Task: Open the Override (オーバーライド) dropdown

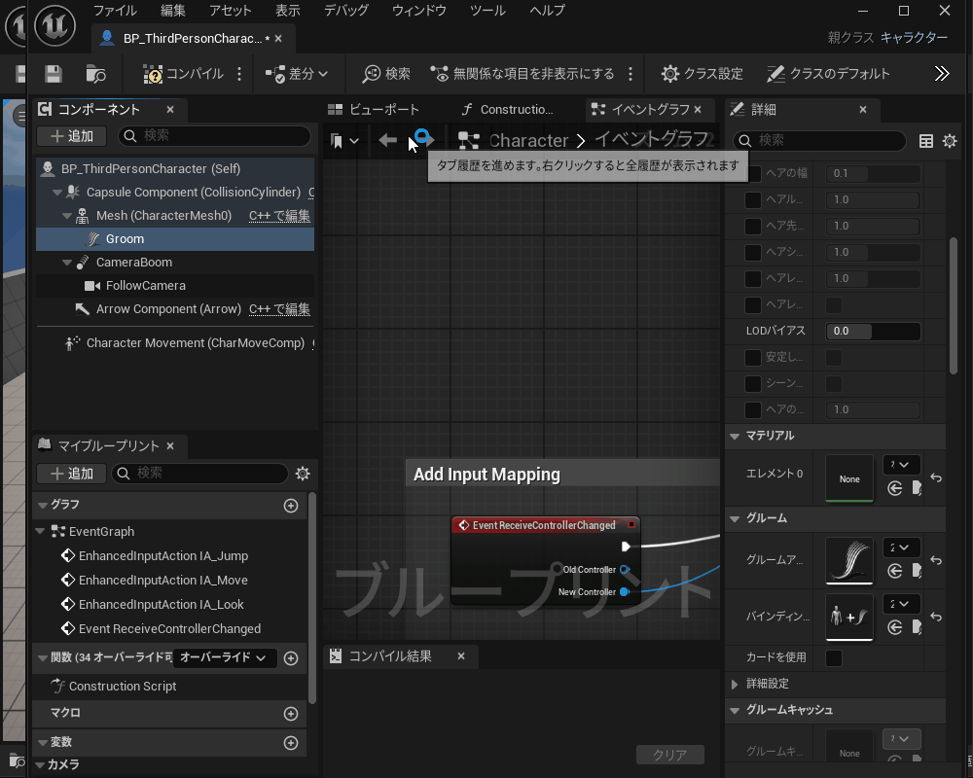Action: coord(225,658)
